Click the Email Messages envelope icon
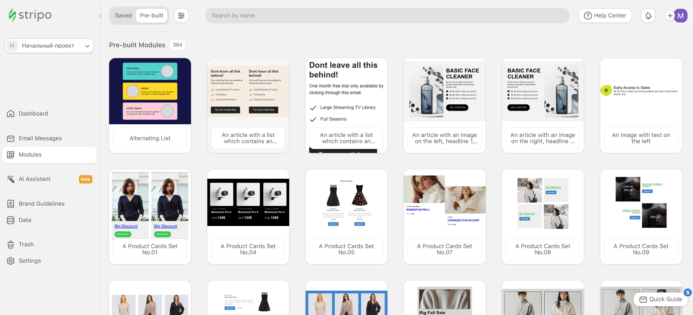Viewport: 693px width, 315px height. click(x=11, y=138)
